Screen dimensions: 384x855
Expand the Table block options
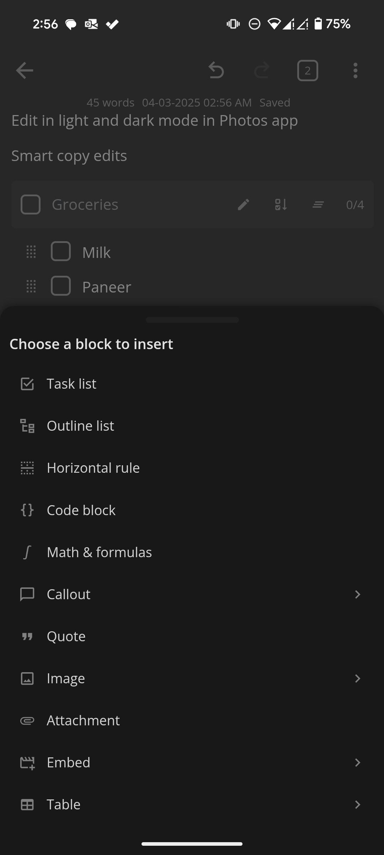(x=358, y=804)
